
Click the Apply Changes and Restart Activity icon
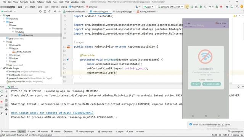(192, 7)
